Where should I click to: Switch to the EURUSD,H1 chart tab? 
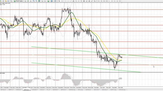[x=19, y=90]
